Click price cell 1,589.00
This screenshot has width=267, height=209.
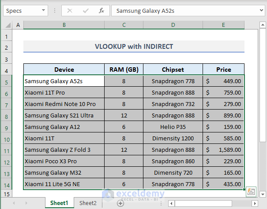coord(224,150)
